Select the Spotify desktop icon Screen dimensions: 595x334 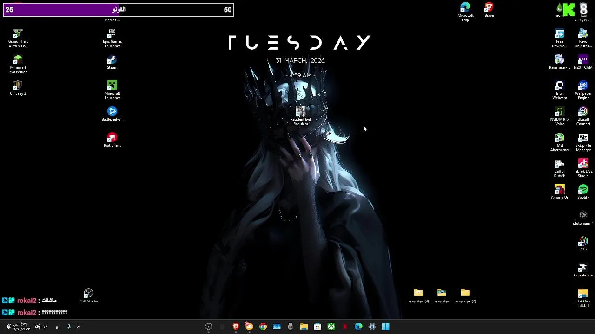(583, 192)
